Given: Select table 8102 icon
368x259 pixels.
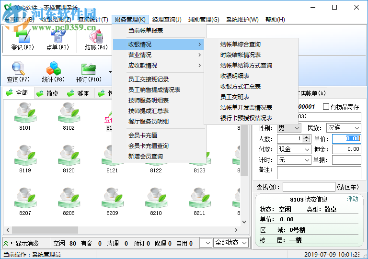Looking at the screenshot, I should pos(69,113).
